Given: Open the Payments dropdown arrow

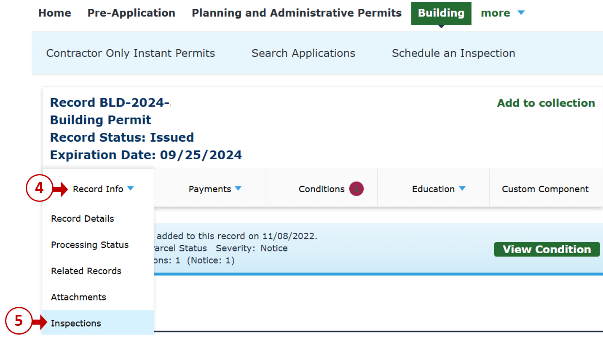Looking at the screenshot, I should (239, 189).
